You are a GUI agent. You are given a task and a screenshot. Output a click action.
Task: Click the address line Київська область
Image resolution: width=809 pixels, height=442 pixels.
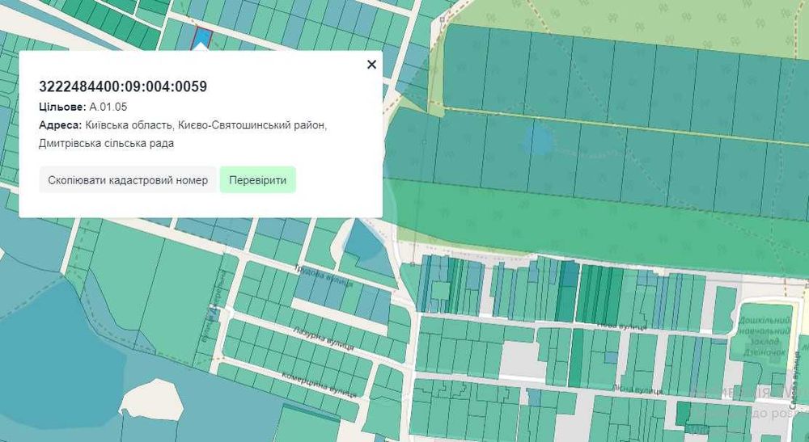[x=183, y=125]
